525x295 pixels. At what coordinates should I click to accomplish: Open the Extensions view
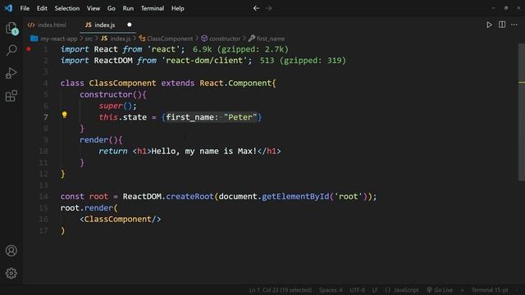tap(11, 96)
